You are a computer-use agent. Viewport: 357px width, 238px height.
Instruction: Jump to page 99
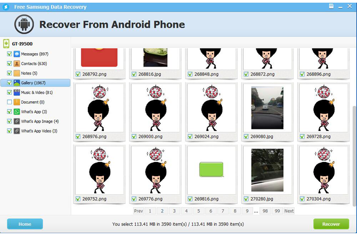[x=277, y=211]
